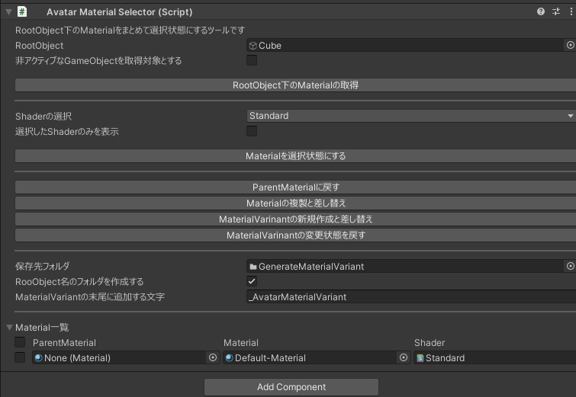The width and height of the screenshot is (576, 397).
Task: Click the Material column header
Action: (241, 343)
